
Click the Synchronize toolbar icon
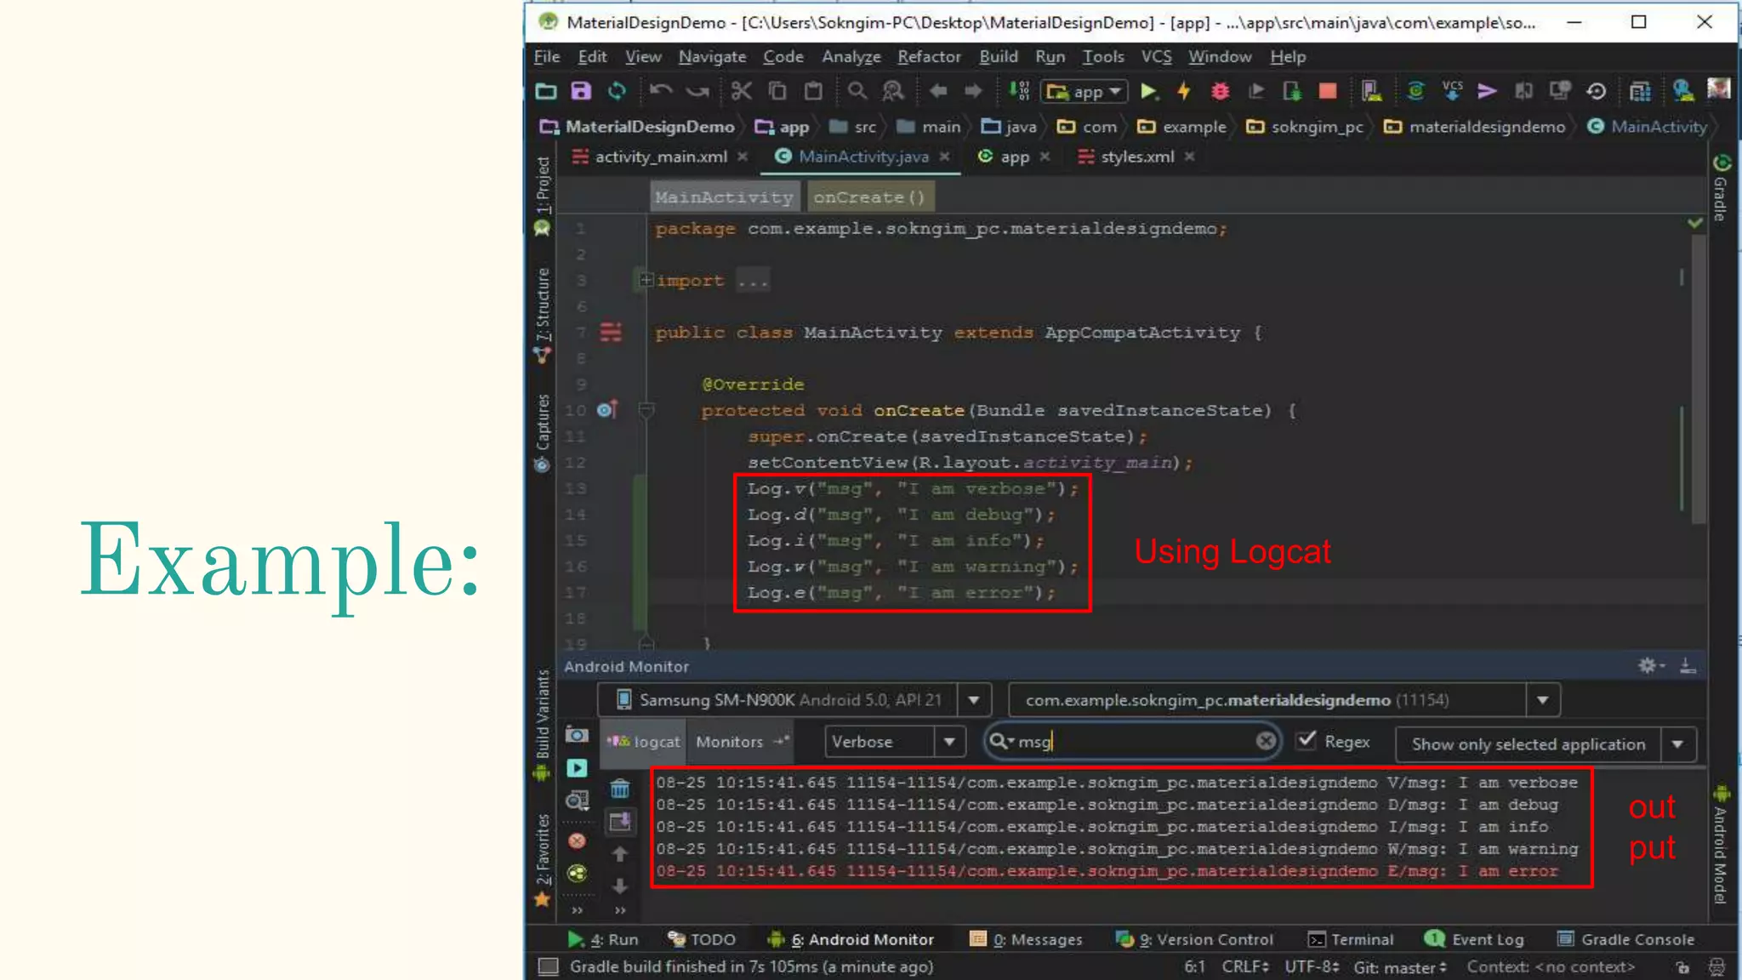pos(617,91)
